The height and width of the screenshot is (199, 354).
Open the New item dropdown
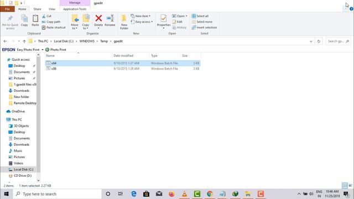pos(140,16)
